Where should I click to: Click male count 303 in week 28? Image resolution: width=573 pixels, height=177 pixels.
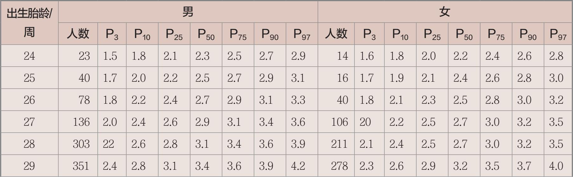click(x=81, y=144)
